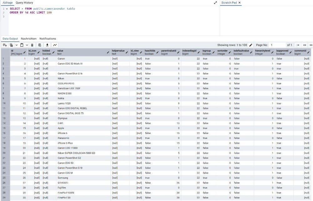Click the Delete rows trash icon
This screenshot has height=201, width=313.
click(x=32, y=45)
